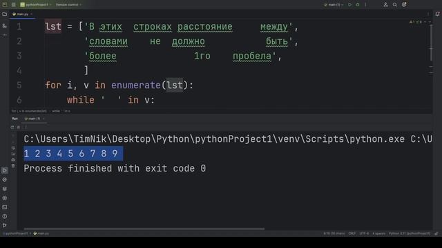This screenshot has height=248, width=442.
Task: Open the main (1) run configuration dropdown
Action: pos(334,5)
